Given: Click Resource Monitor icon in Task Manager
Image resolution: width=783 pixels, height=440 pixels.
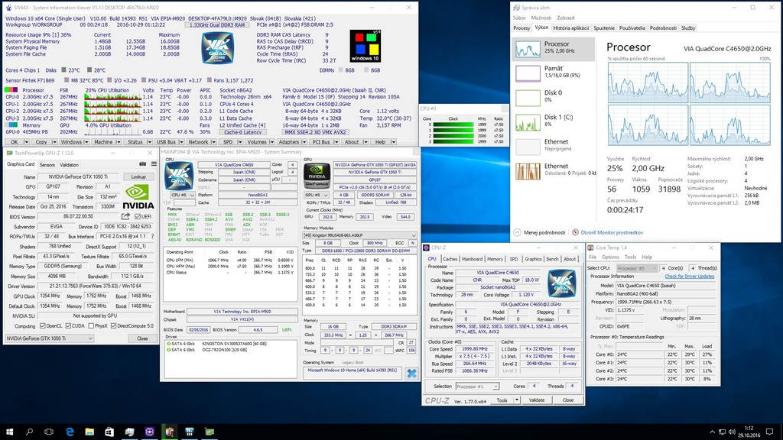Looking at the screenshot, I should 575,232.
